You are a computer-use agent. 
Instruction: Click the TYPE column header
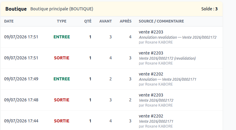click(62, 21)
